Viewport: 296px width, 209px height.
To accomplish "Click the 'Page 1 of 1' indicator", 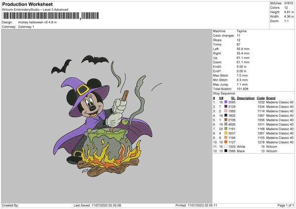I will pos(286,205).
